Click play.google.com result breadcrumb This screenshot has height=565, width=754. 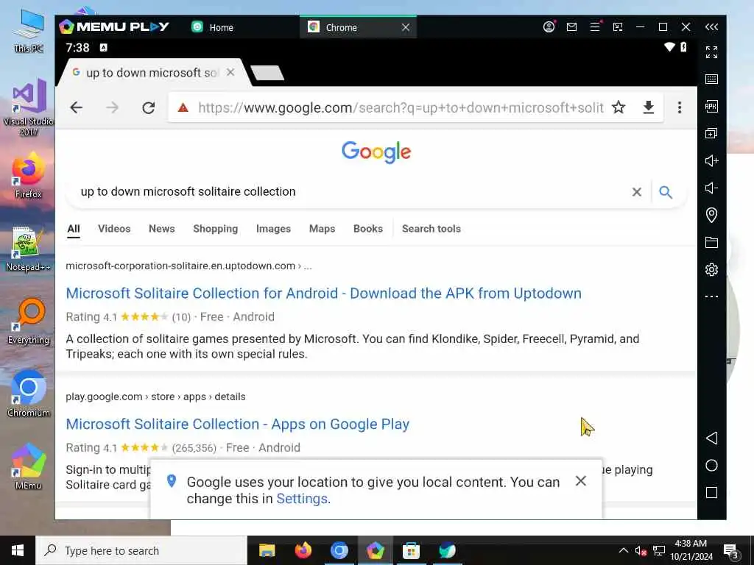156,397
